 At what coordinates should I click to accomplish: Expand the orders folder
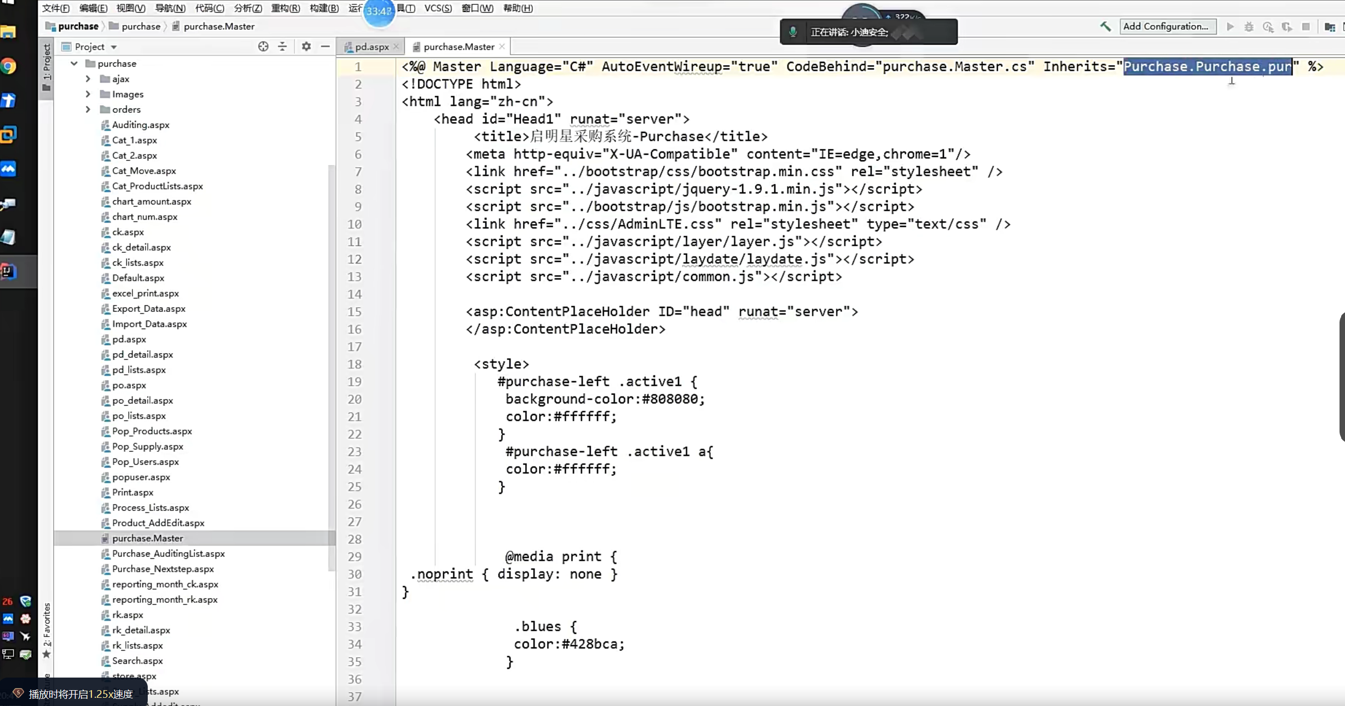pyautogui.click(x=88, y=109)
